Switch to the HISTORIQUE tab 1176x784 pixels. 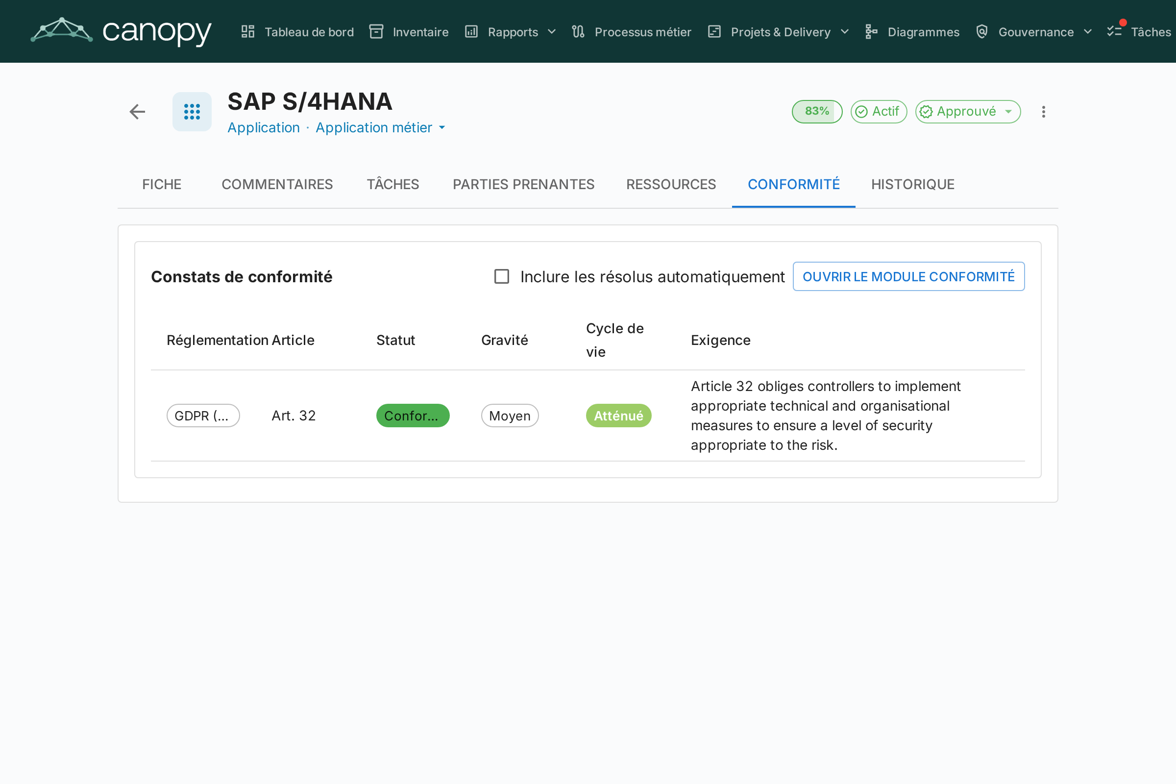(912, 185)
